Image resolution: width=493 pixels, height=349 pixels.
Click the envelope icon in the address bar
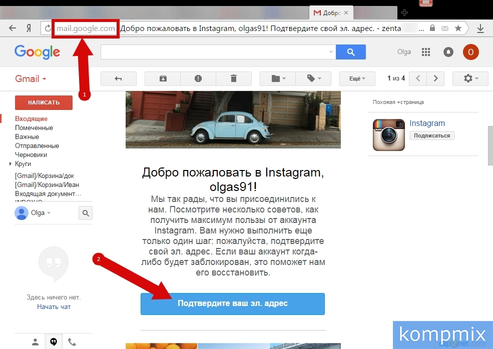(445, 28)
